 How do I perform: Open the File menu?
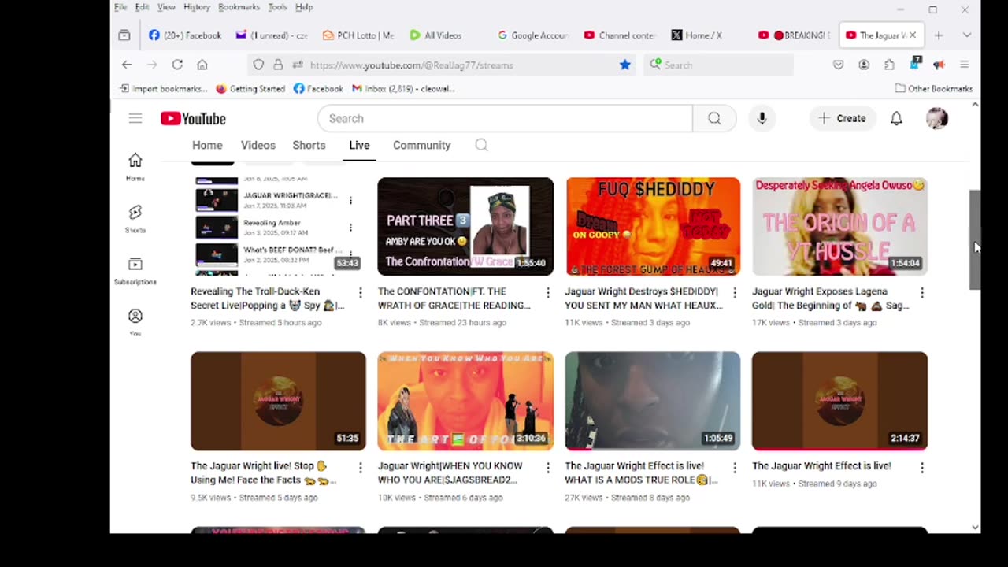(x=120, y=7)
